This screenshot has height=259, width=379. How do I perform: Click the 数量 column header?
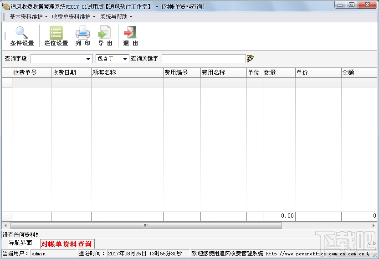[x=279, y=72]
